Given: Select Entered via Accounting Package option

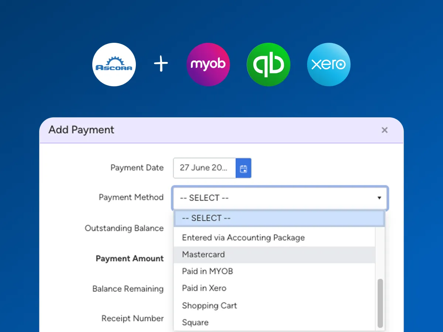Looking at the screenshot, I should [275, 238].
